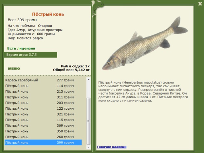Select Пёстрый конь 203 грамм row

click(43, 103)
